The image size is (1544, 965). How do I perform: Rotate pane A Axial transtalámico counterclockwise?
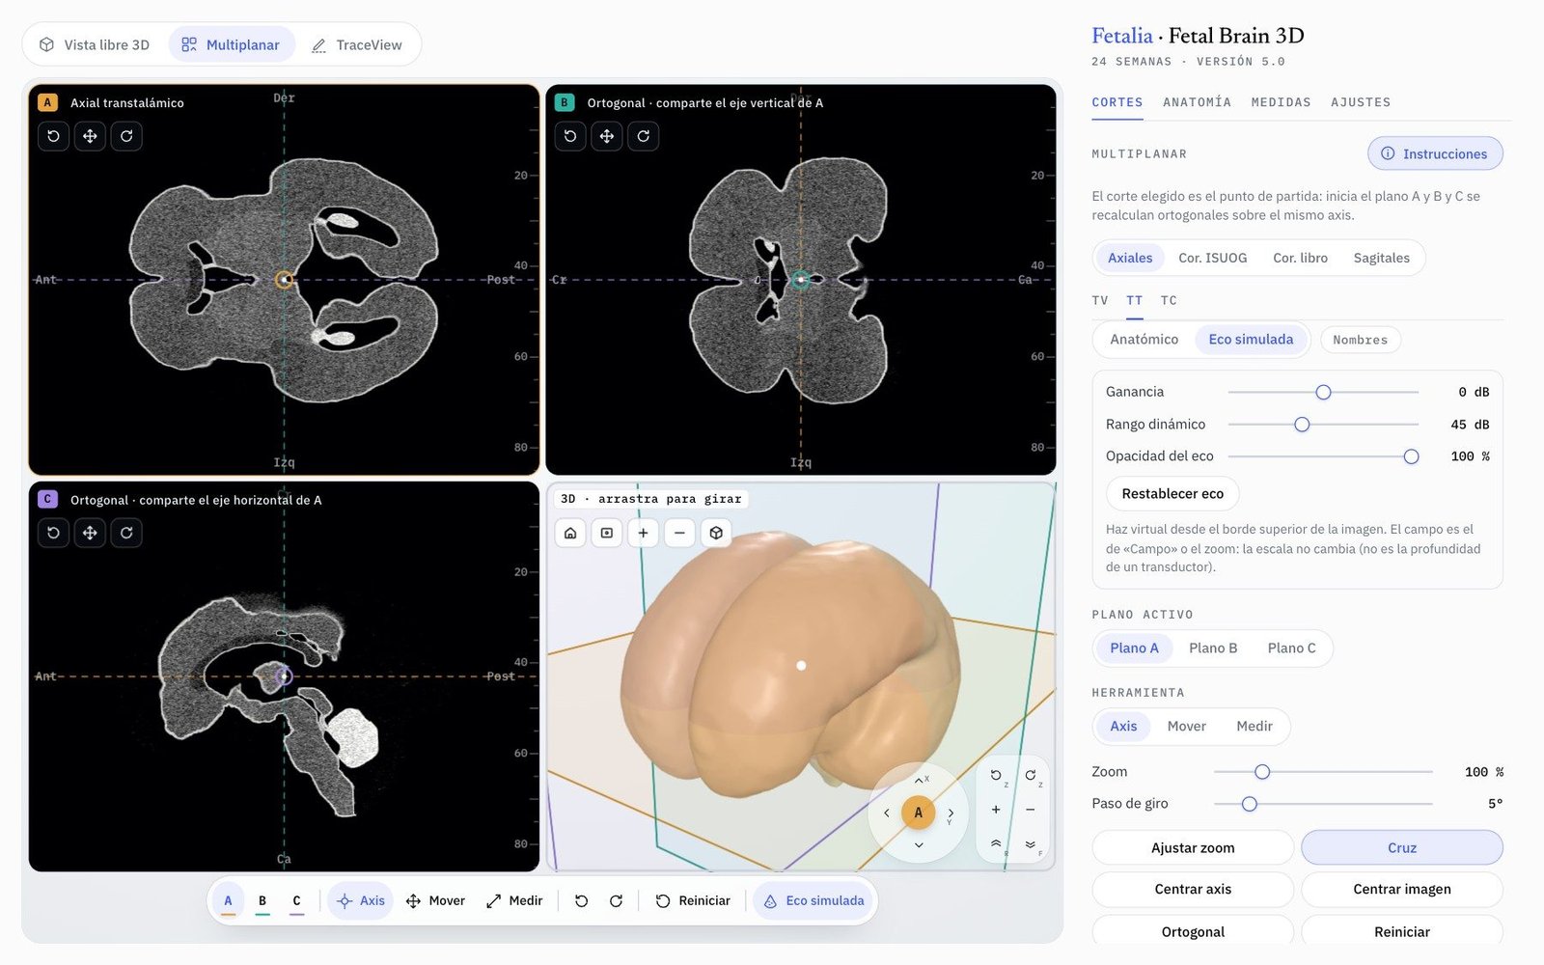click(x=53, y=136)
